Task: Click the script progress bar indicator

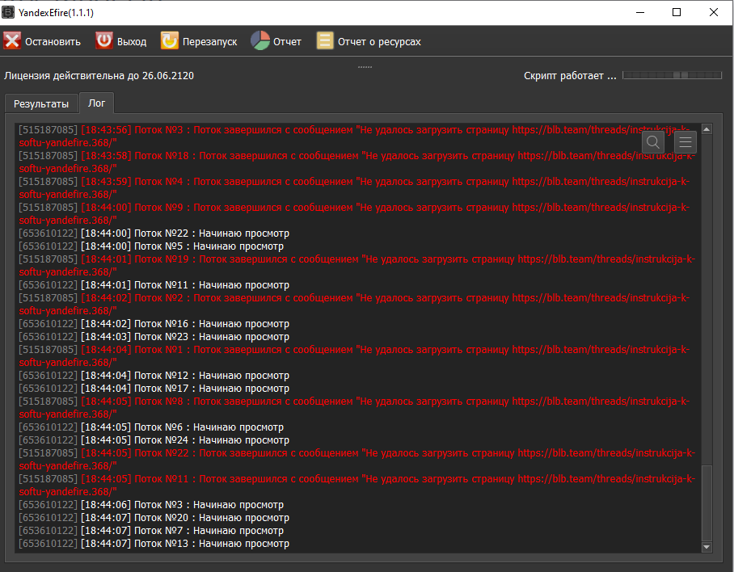Action: pyautogui.click(x=672, y=75)
